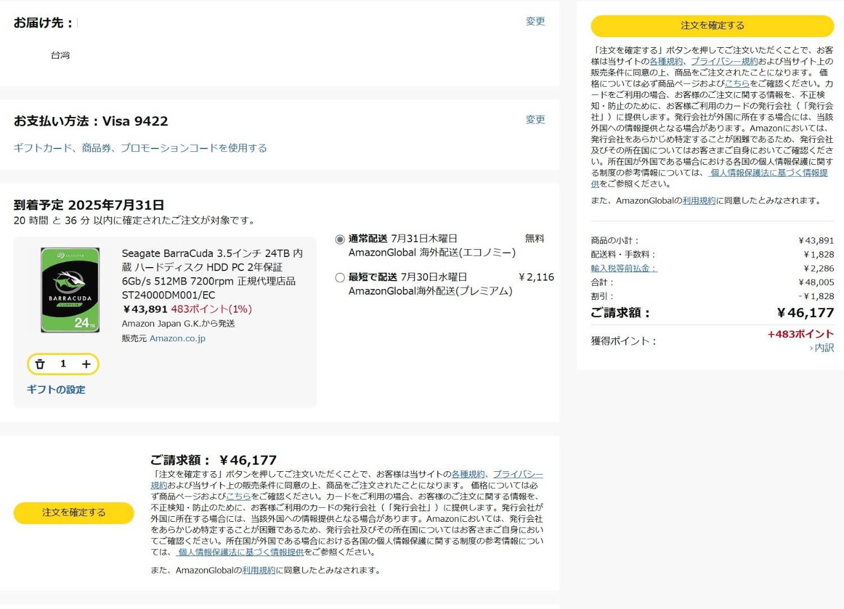The width and height of the screenshot is (844, 609).
Task: Click こちら link in right sidebar notice
Action: pyautogui.click(x=737, y=83)
